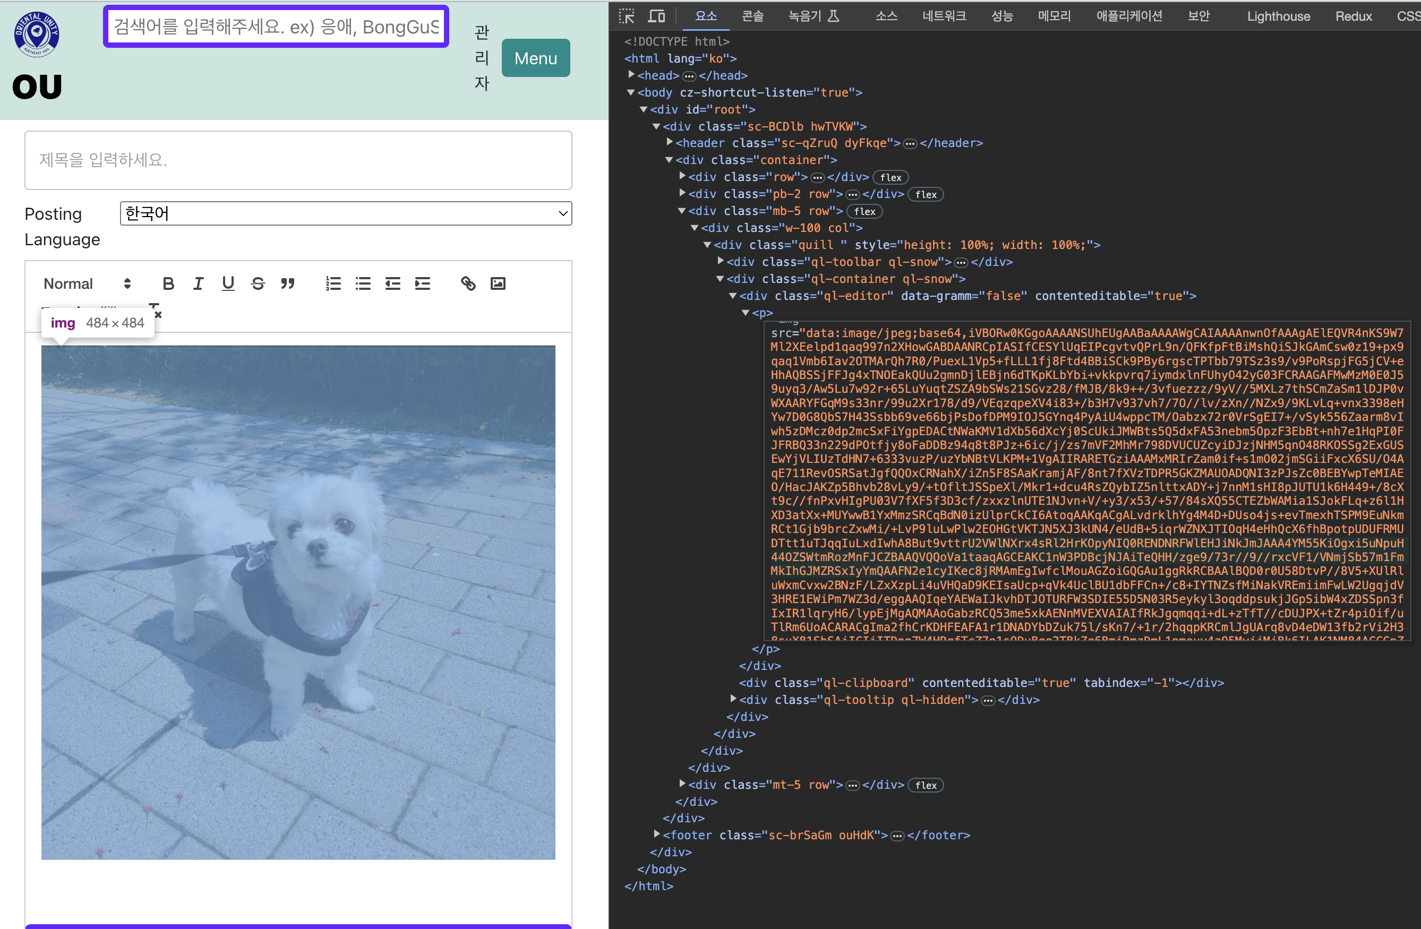Switch to the Lighthouse tab
1421x929 pixels.
tap(1278, 16)
